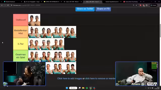Expand the tab search dropdown arrow

(x=2, y=2)
